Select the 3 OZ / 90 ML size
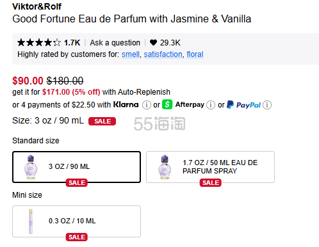 (x=76, y=167)
